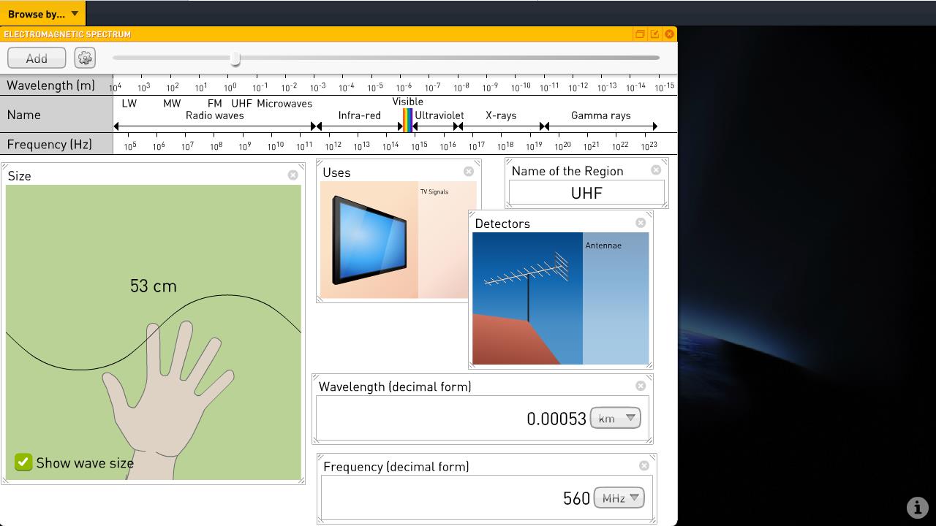The width and height of the screenshot is (936, 526).
Task: Close the Detectors panel
Action: pos(641,222)
